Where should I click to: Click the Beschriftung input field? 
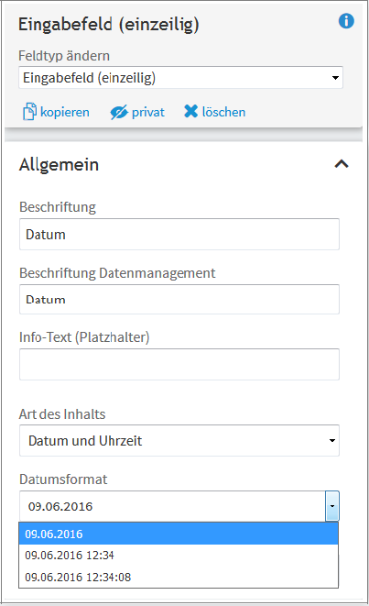179,234
